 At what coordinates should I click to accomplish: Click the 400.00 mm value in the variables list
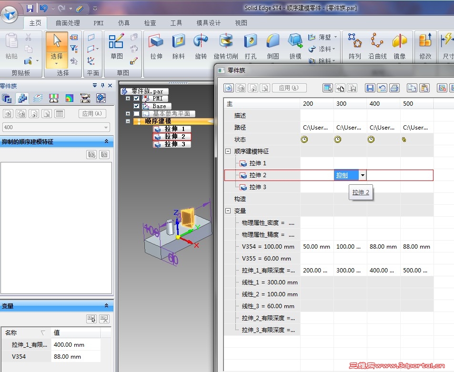pos(76,345)
